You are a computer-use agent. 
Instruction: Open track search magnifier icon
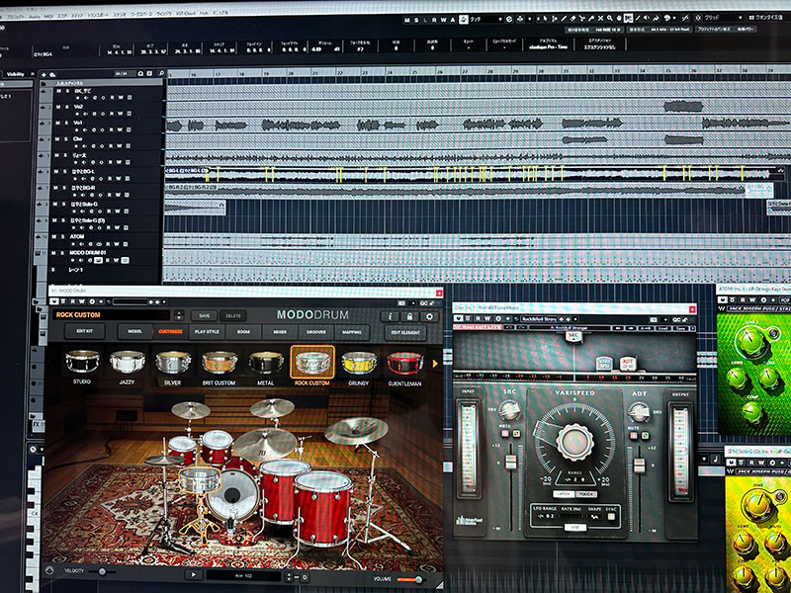tap(161, 73)
